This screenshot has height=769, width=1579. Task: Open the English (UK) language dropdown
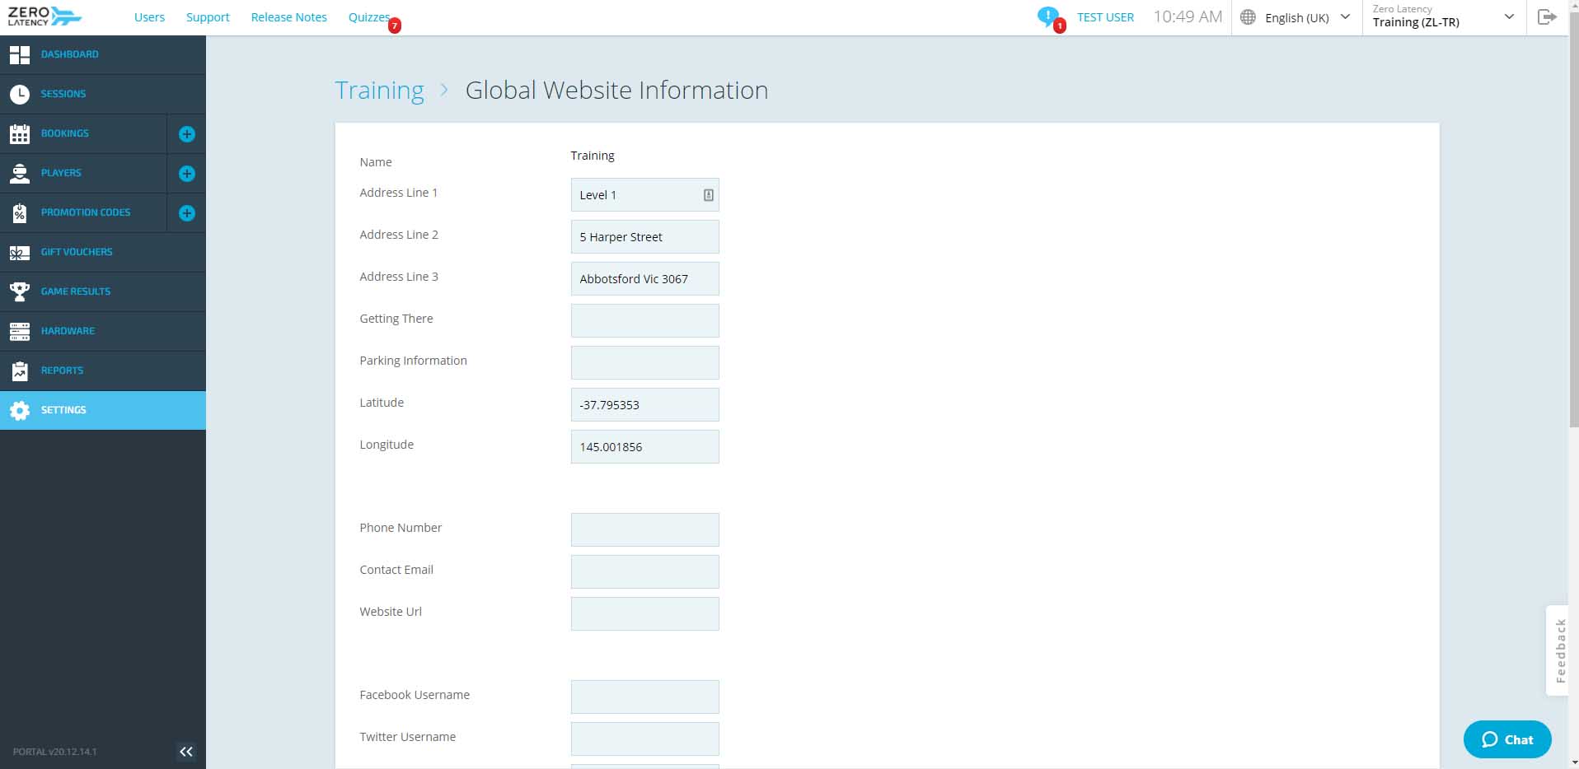[x=1296, y=17]
